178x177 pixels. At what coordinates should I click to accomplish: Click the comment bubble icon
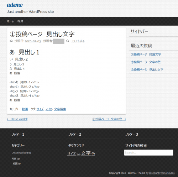click(x=68, y=41)
